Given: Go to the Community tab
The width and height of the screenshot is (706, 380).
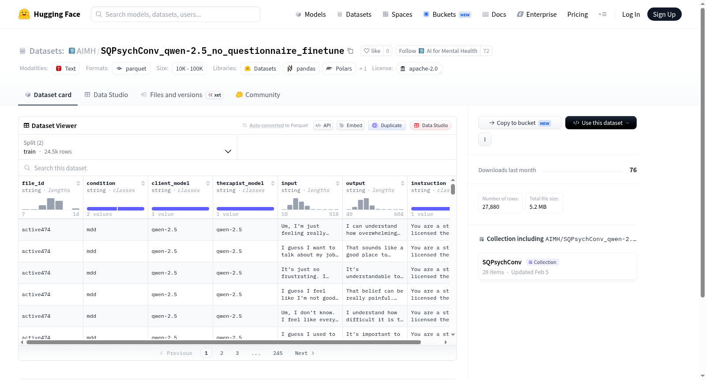Looking at the screenshot, I should 258,95.
